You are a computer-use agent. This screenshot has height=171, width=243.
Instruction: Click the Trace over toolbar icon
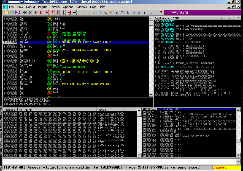click(x=64, y=13)
